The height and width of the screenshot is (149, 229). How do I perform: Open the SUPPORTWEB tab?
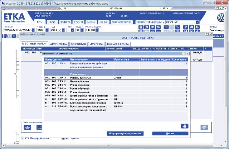122,22
